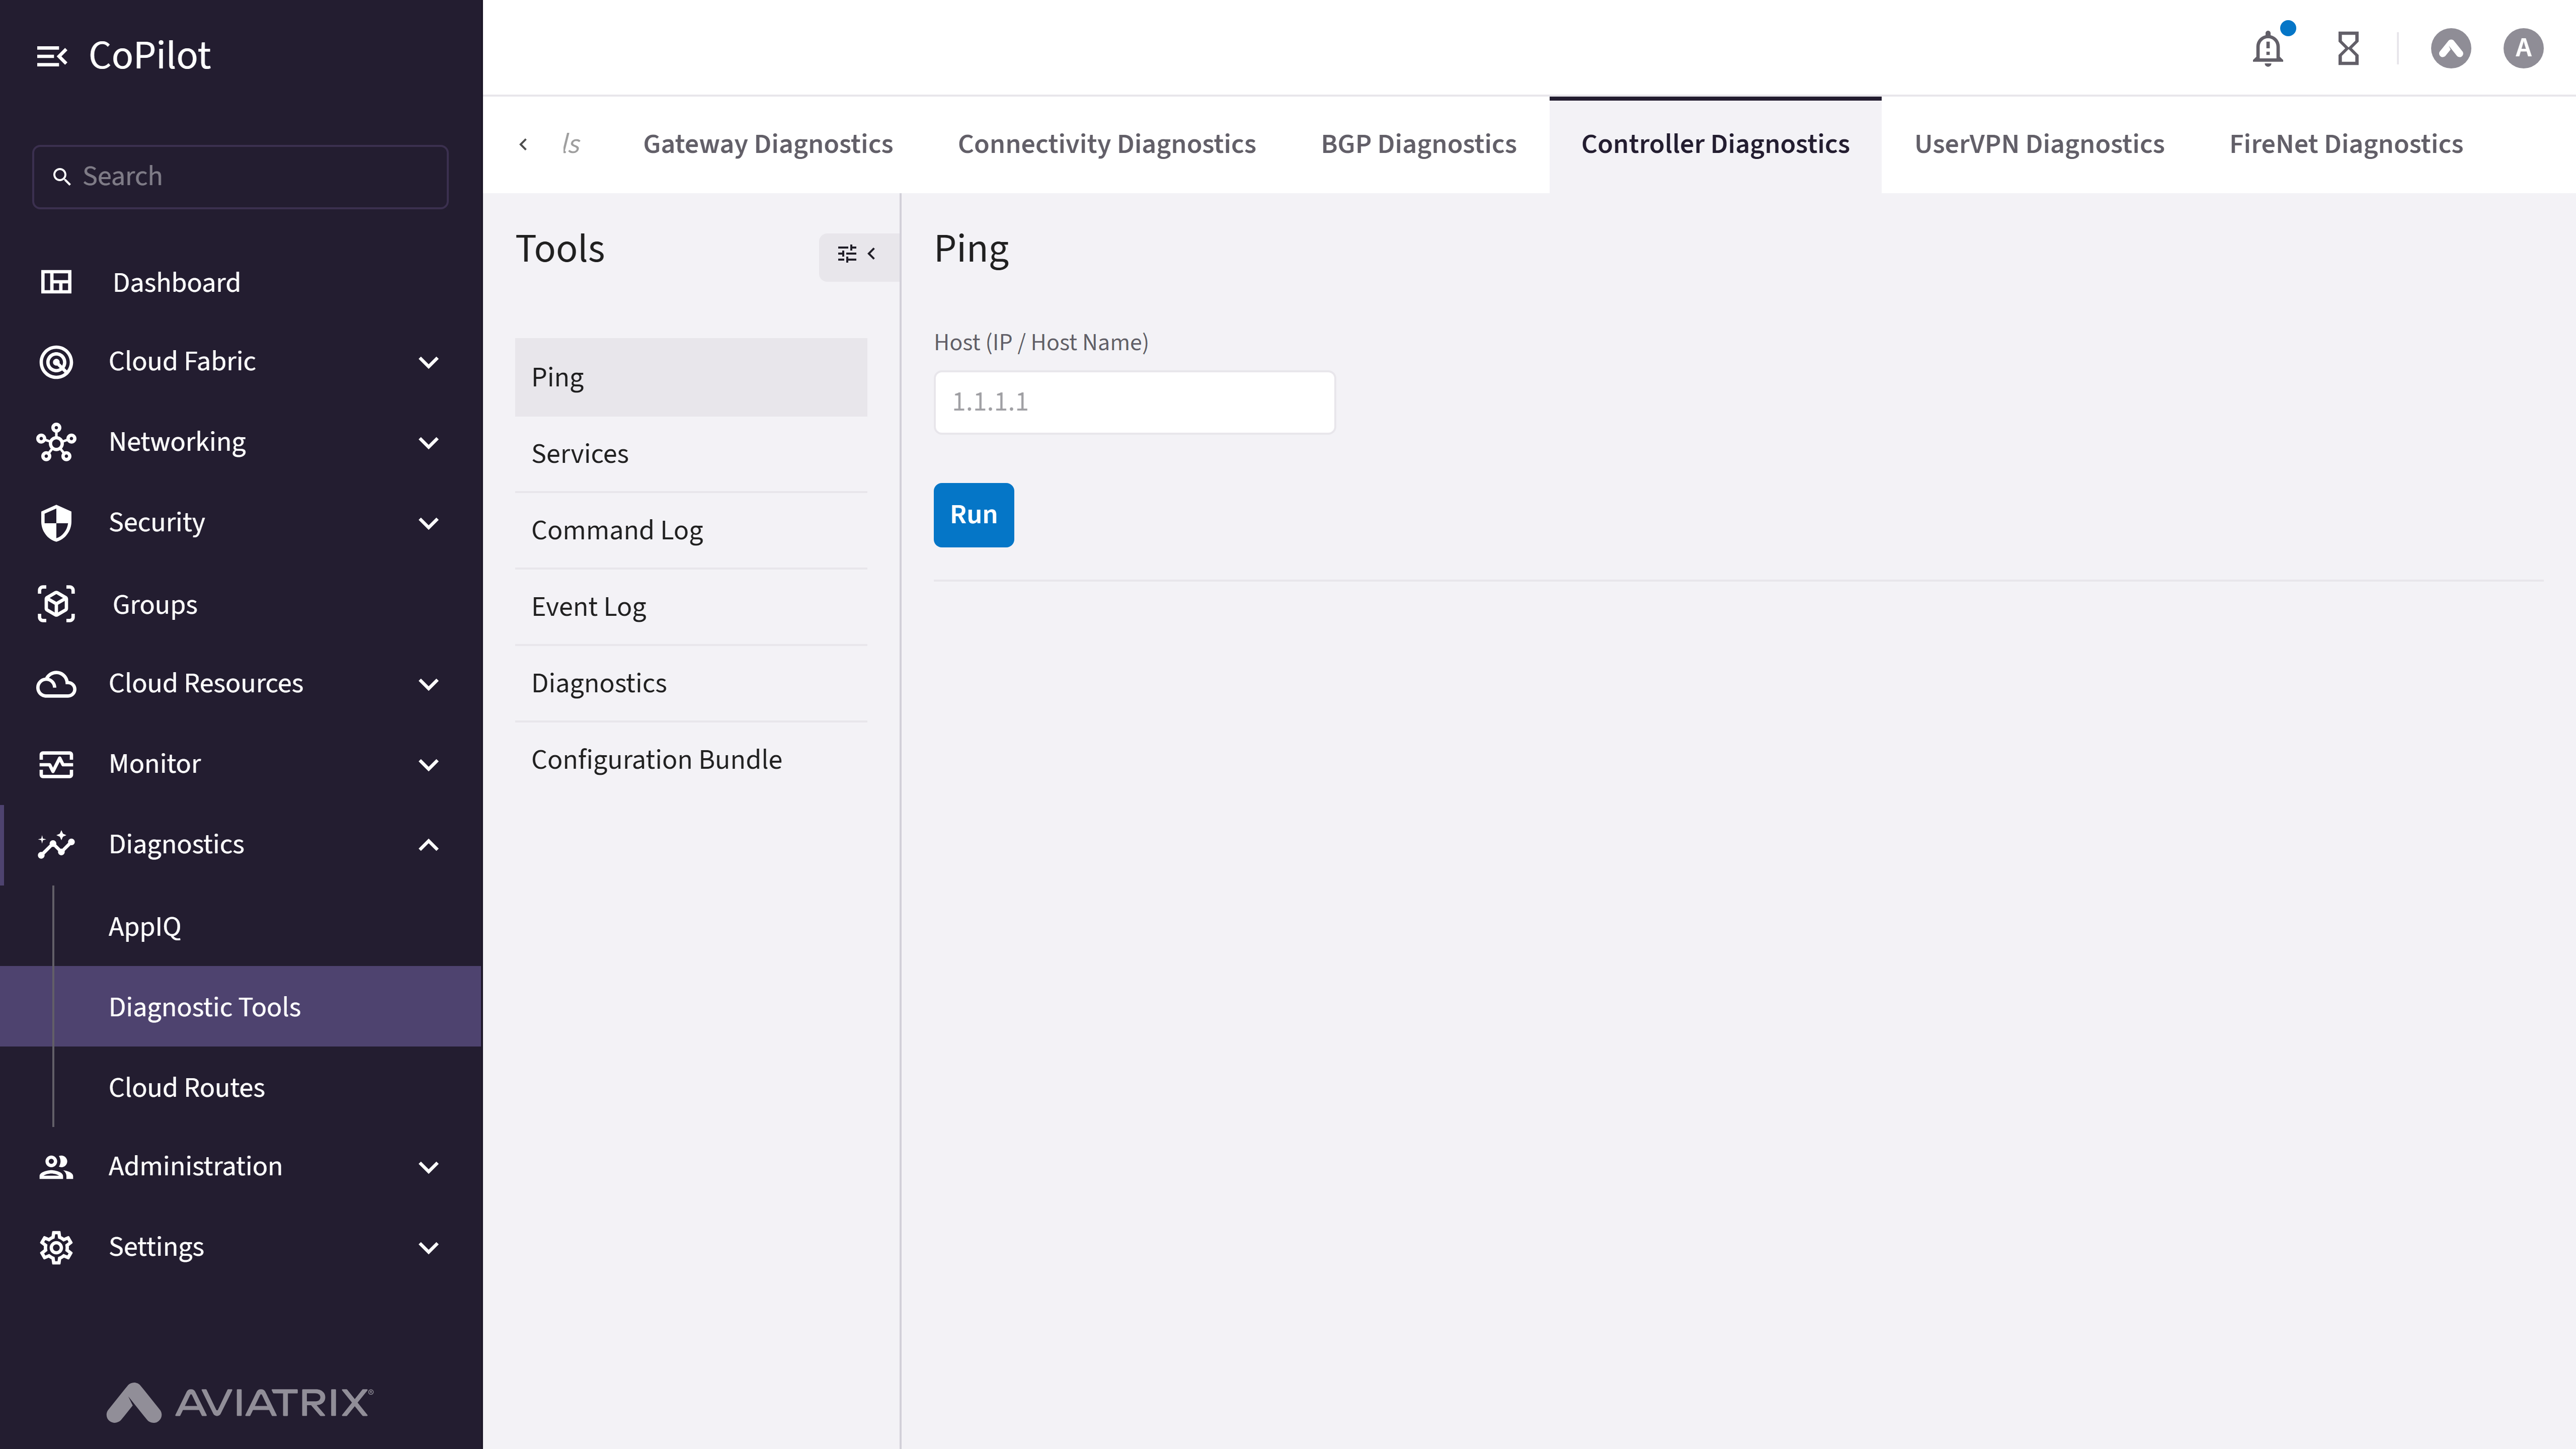Switch to Gateway Diagnostics tab
The height and width of the screenshot is (1449, 2576).
(x=767, y=144)
